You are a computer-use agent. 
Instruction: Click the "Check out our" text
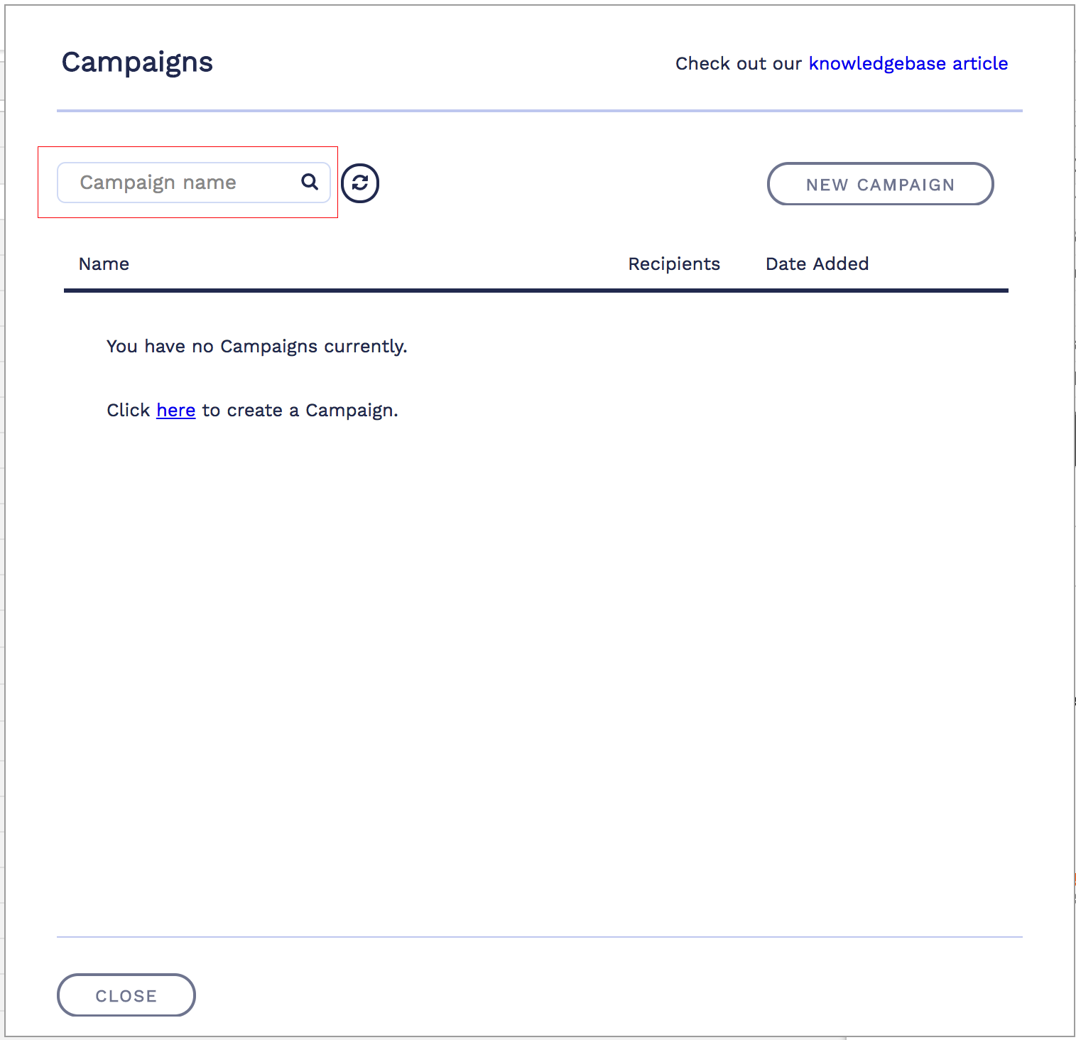click(738, 64)
